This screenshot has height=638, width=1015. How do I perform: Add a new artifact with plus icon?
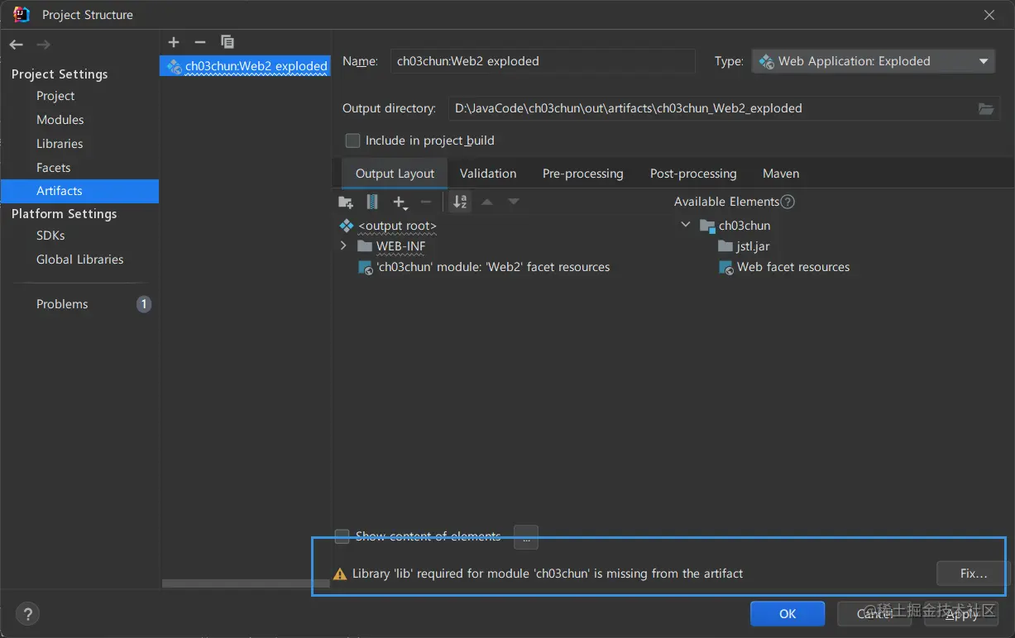tap(173, 42)
